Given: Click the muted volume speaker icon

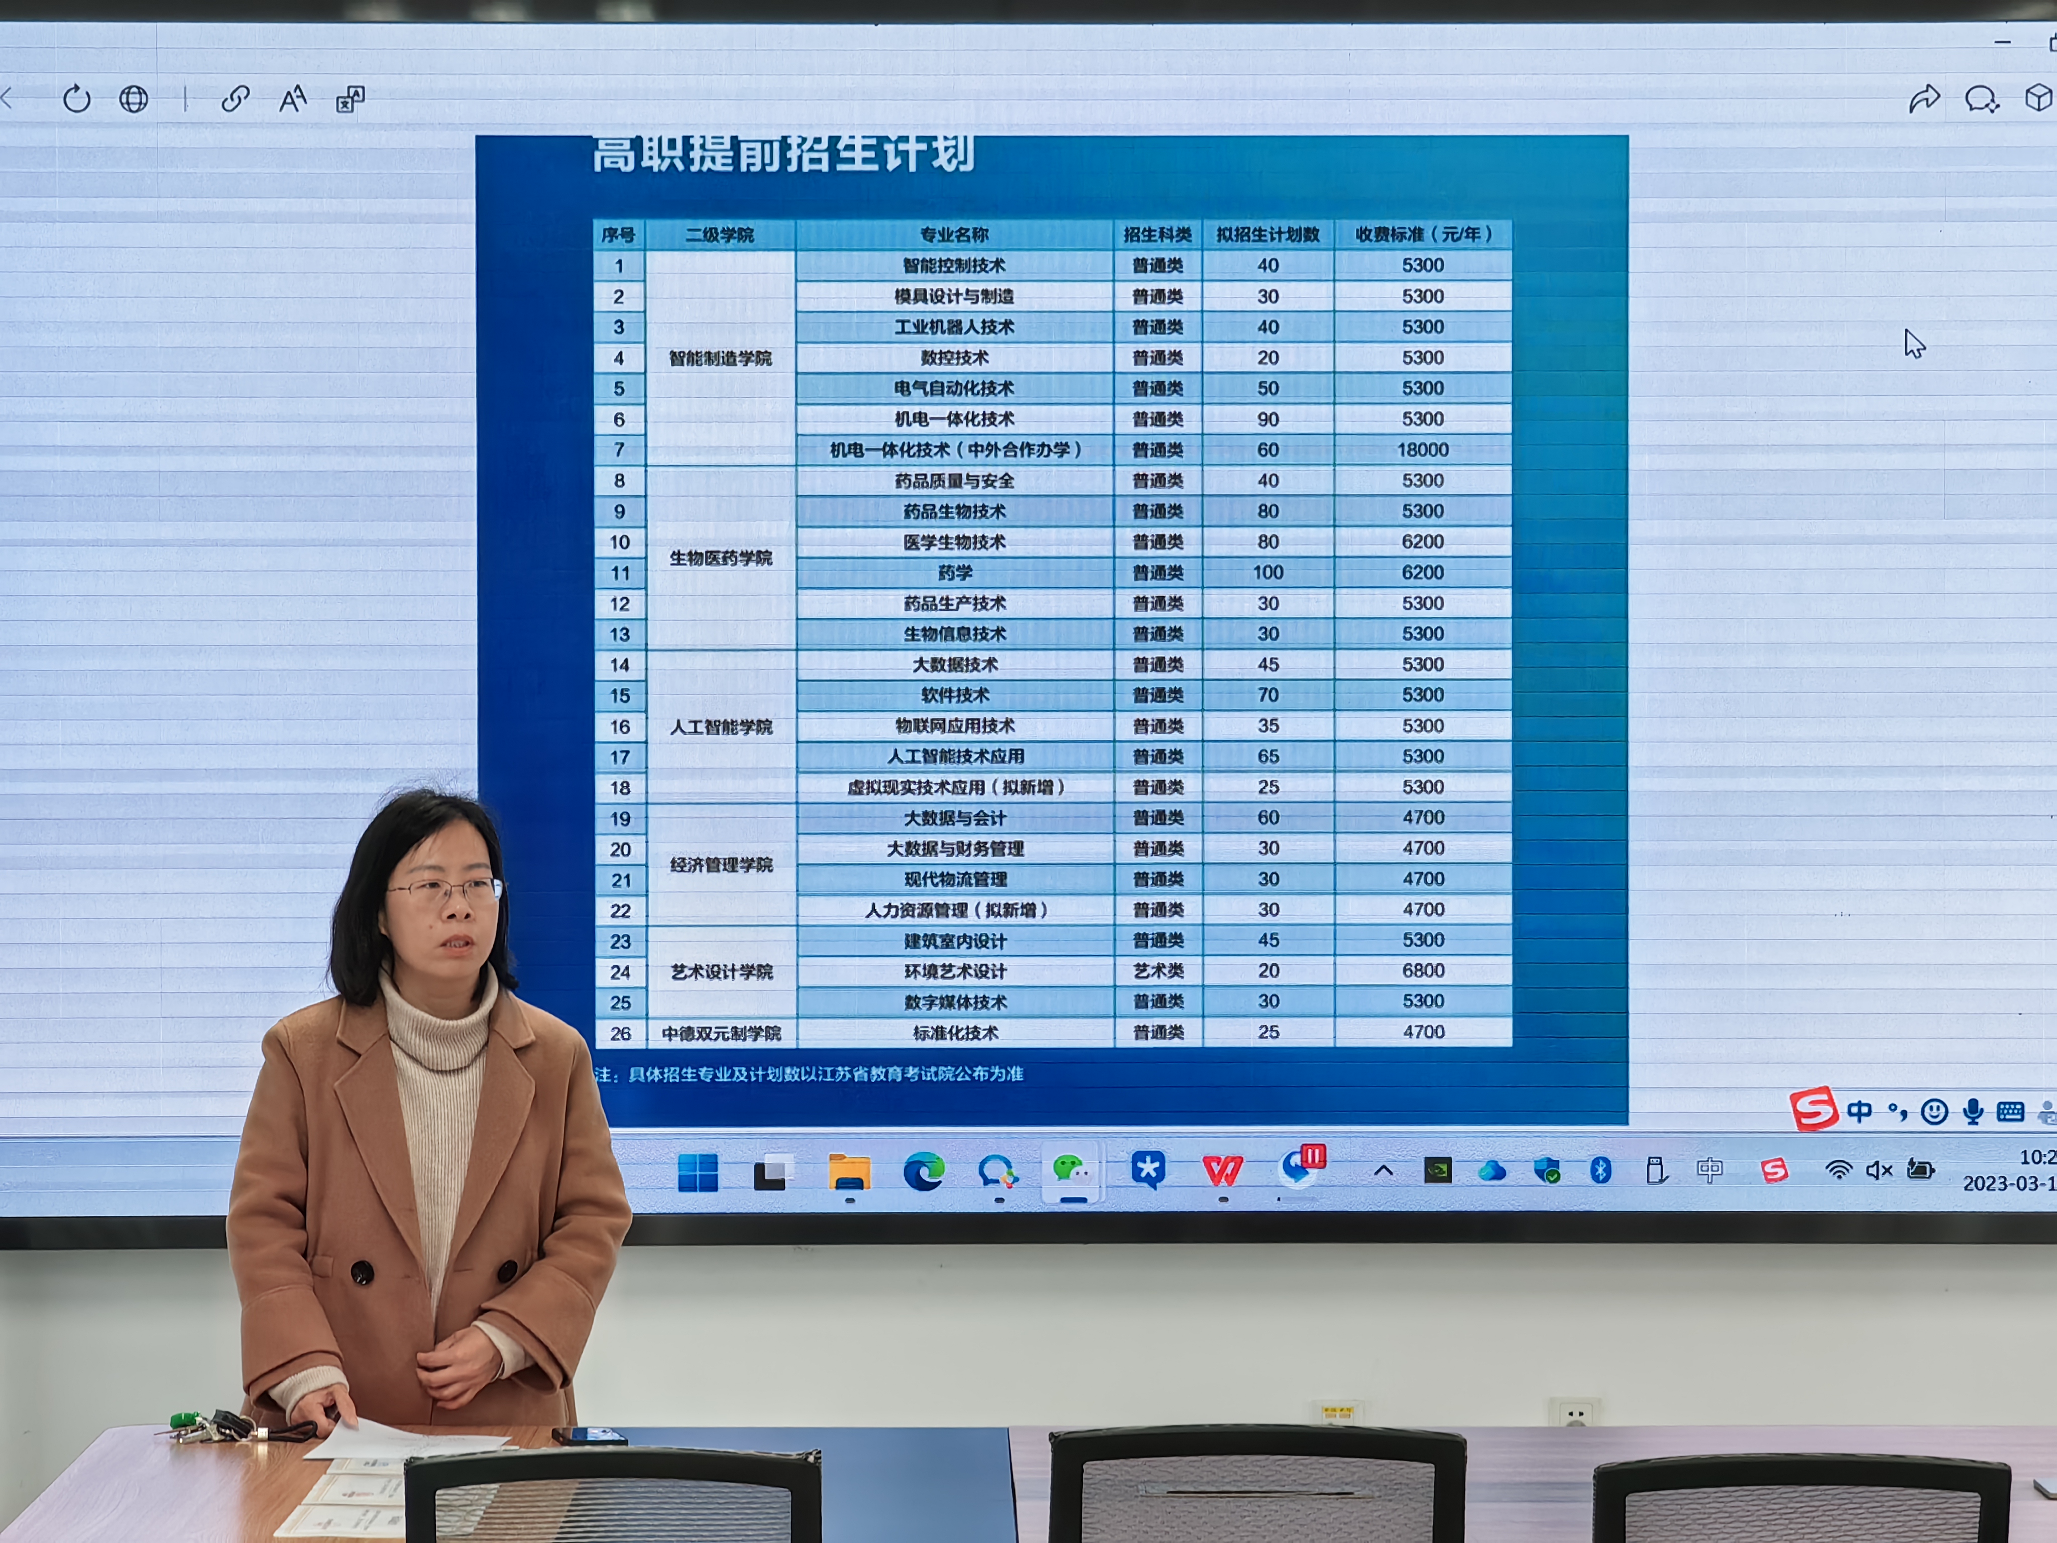Looking at the screenshot, I should (x=1879, y=1170).
